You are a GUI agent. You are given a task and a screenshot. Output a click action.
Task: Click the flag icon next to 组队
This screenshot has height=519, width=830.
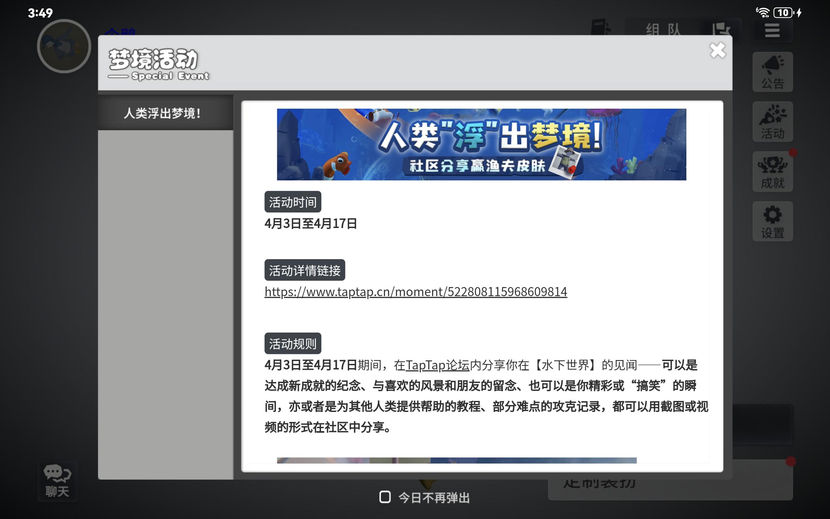click(x=721, y=28)
